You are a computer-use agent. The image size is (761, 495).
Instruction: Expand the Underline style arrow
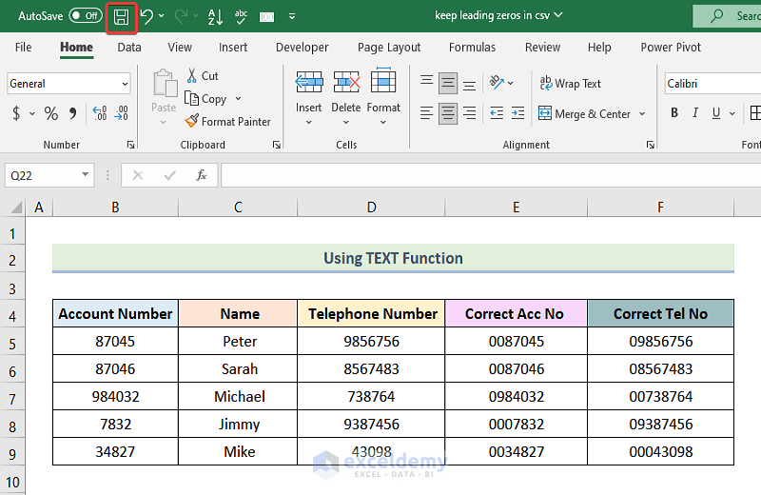tap(732, 113)
